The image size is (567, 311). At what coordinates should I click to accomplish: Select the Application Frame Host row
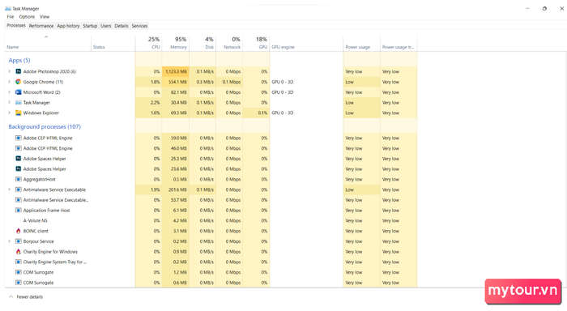211,210
